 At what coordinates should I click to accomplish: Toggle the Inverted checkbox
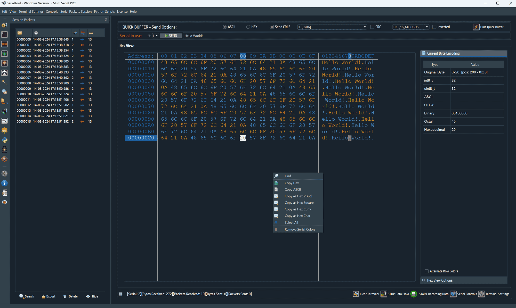pos(434,27)
